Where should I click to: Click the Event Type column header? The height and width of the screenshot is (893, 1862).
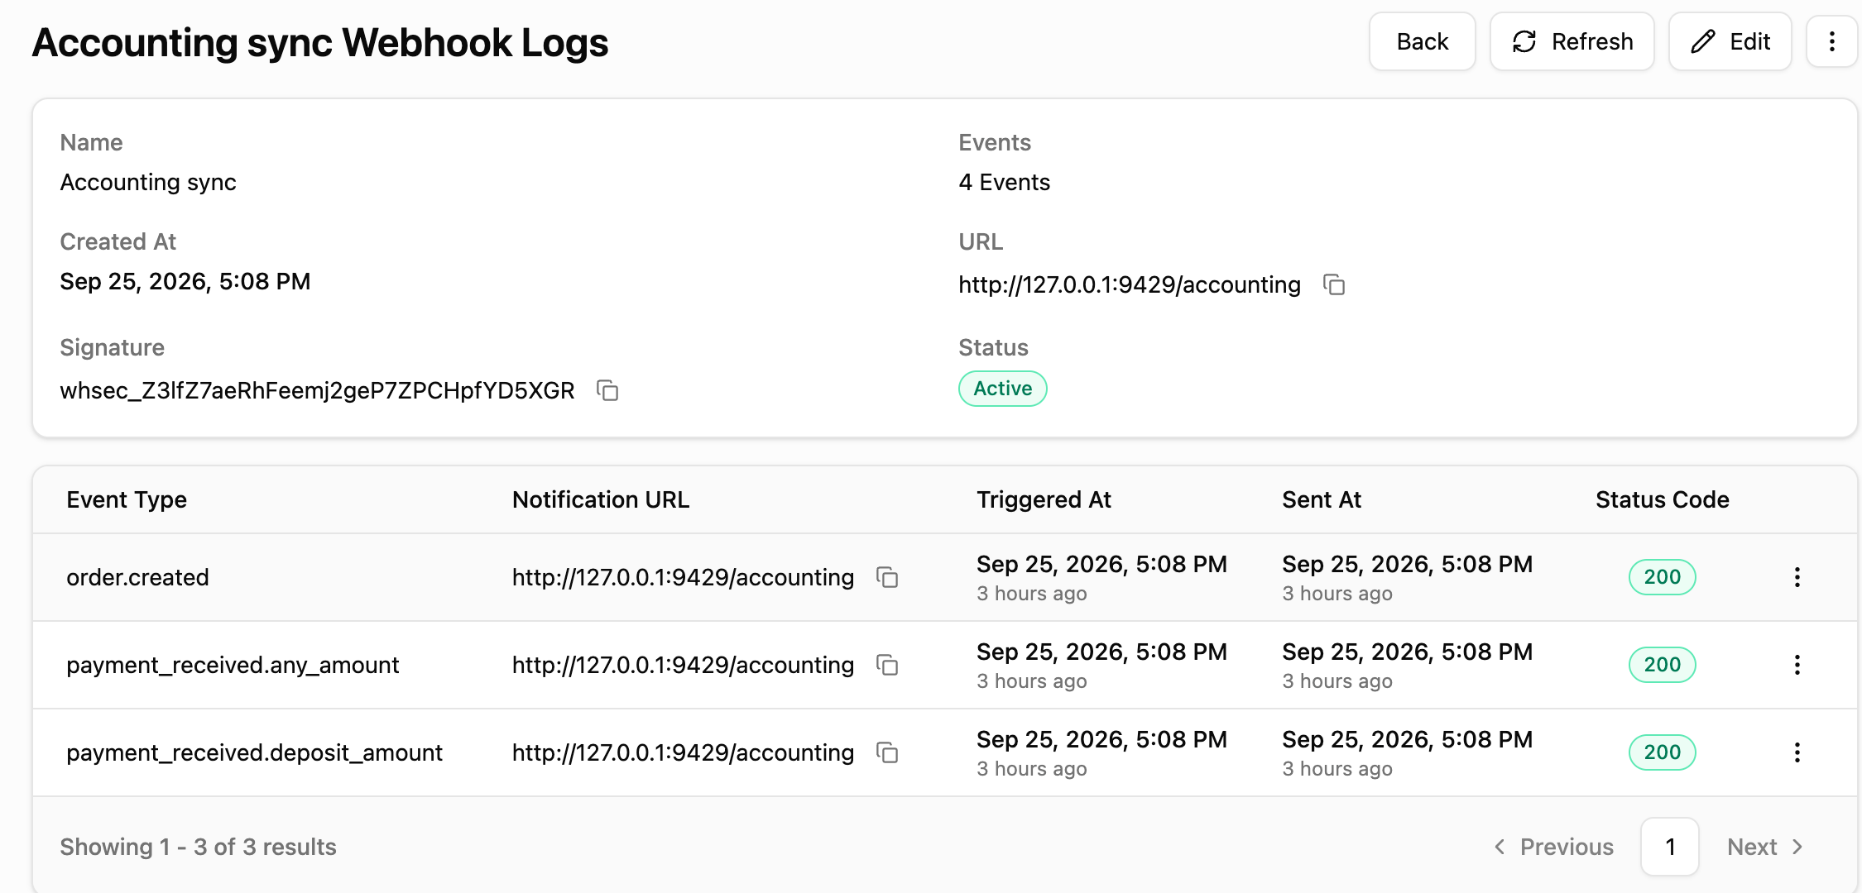(127, 499)
